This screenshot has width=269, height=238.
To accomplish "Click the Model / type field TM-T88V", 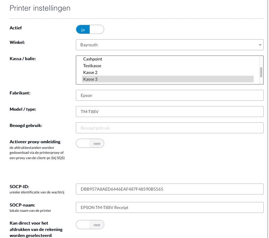I will click(x=170, y=112).
